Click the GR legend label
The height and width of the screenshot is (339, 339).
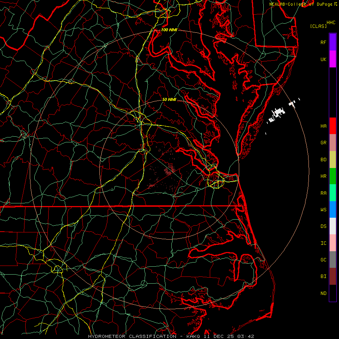tap(323, 143)
